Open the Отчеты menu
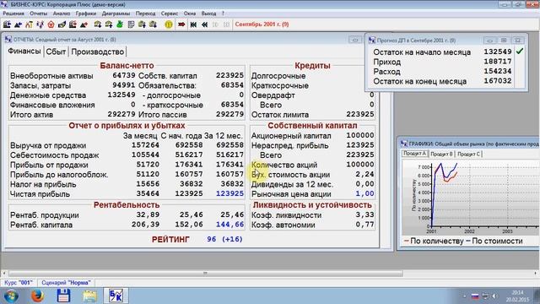Viewport: 540px width, 304px height. 38,14
